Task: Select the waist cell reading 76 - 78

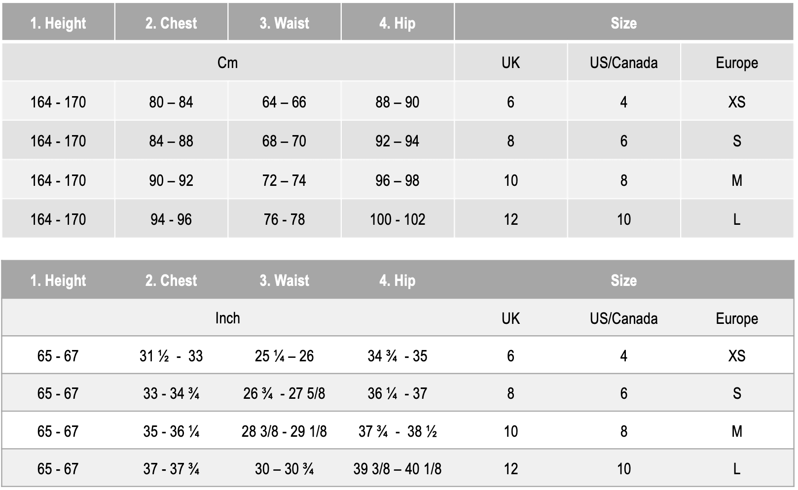Action: (x=284, y=219)
